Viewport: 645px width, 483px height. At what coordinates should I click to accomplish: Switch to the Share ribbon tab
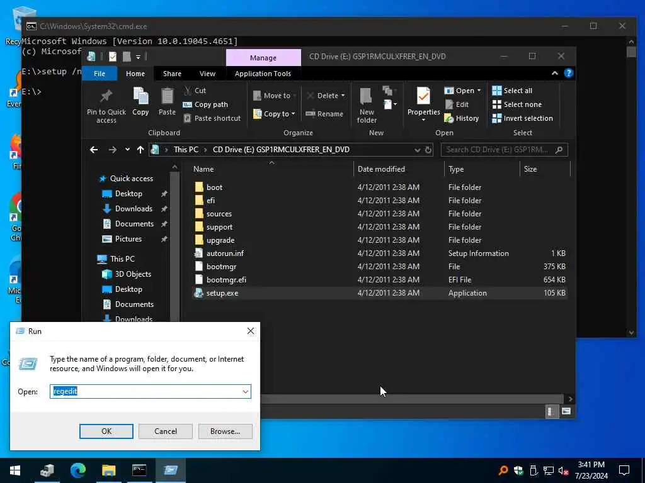coord(172,74)
